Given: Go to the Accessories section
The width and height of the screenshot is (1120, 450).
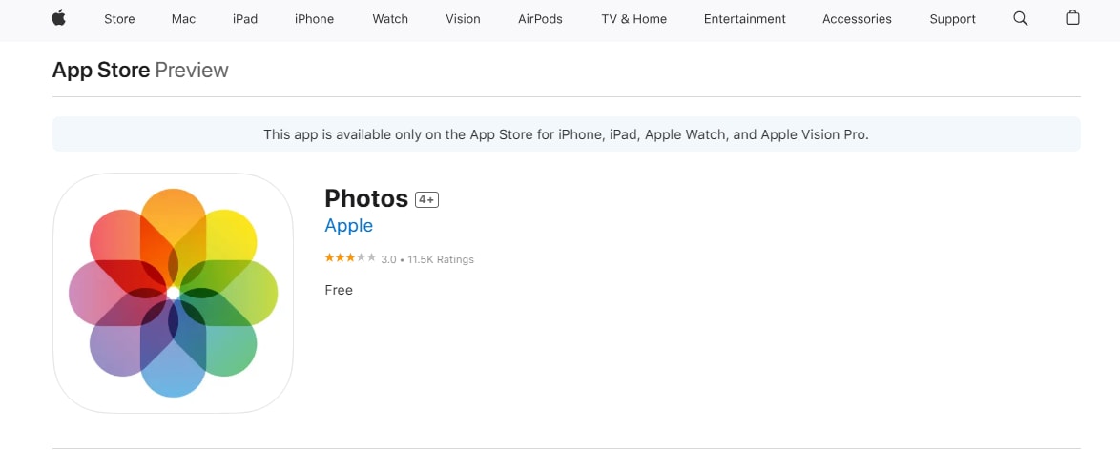Looking at the screenshot, I should click(857, 19).
